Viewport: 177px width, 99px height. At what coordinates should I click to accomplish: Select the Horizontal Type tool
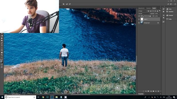[2, 45]
